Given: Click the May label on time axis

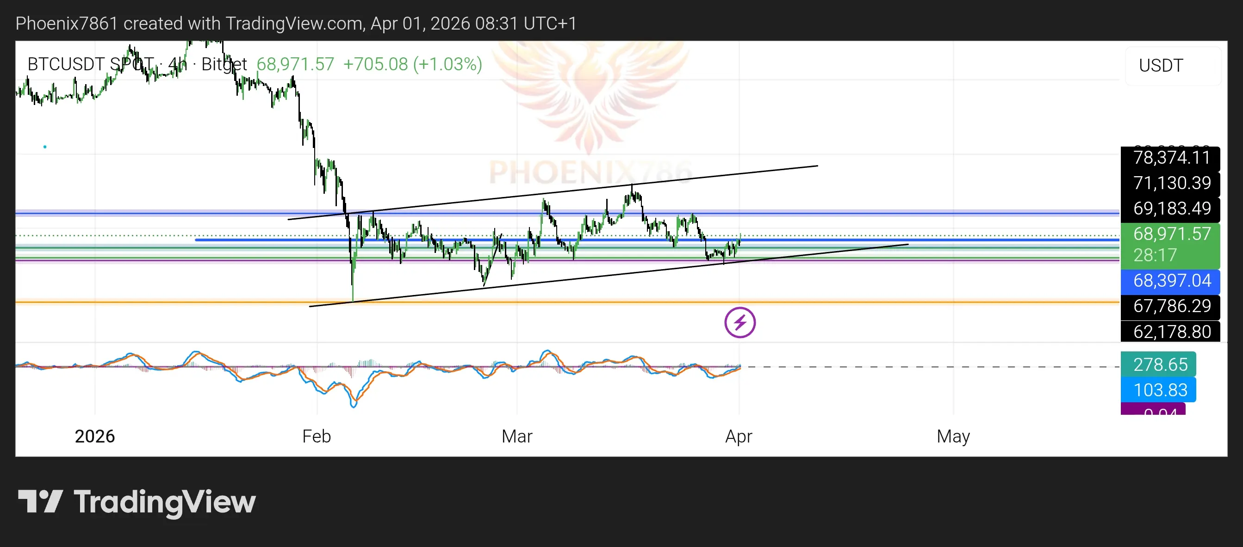Looking at the screenshot, I should pyautogui.click(x=953, y=436).
